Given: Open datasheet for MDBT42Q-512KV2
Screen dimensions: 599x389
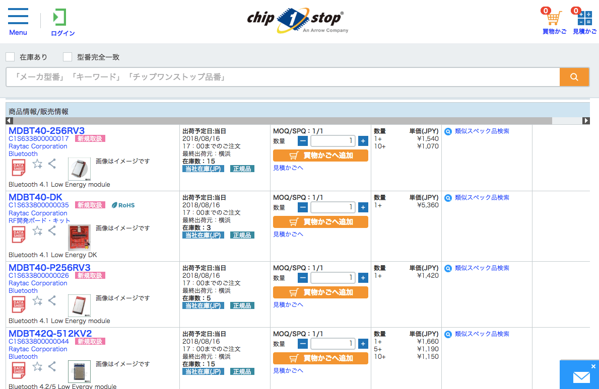Looking at the screenshot, I should pos(19,370).
